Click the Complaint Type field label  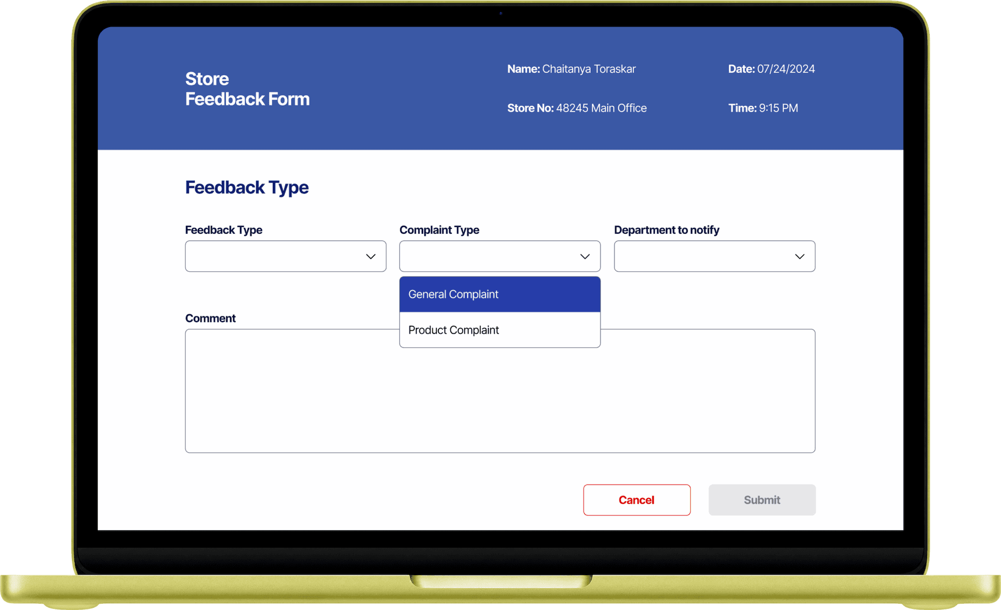point(439,230)
